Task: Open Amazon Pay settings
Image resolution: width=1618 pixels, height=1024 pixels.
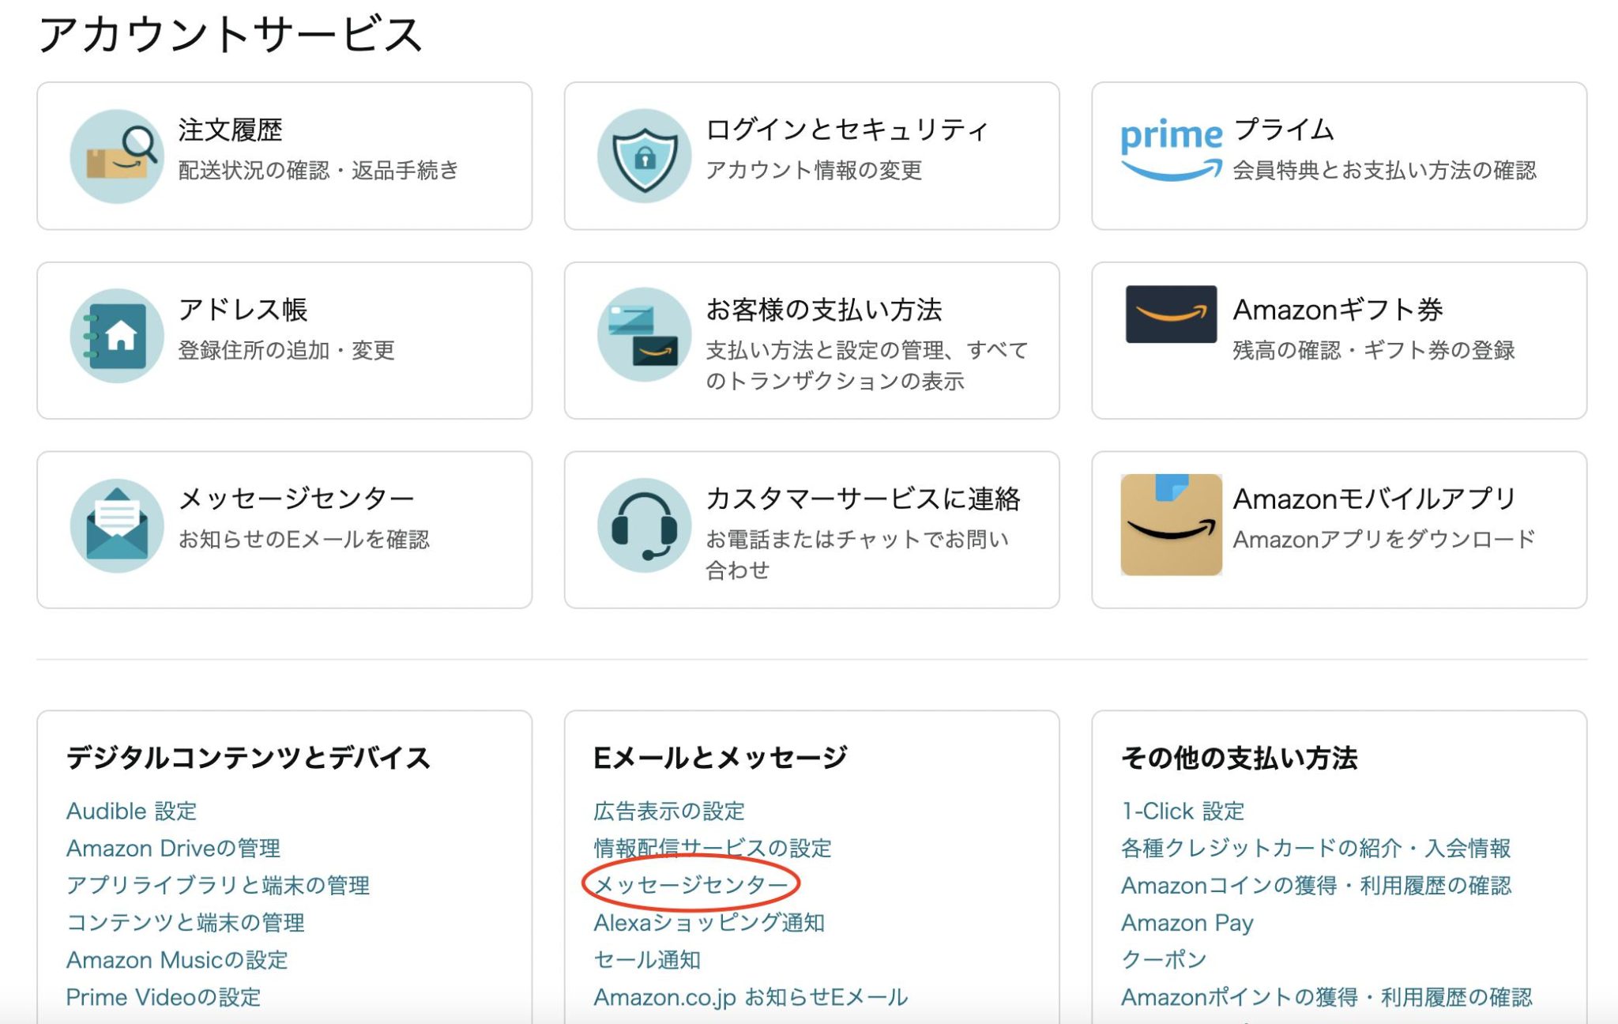Action: coord(1187,922)
